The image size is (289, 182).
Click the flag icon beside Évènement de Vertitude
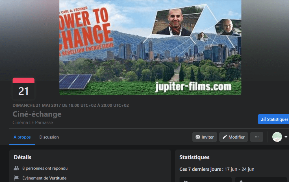(16, 178)
